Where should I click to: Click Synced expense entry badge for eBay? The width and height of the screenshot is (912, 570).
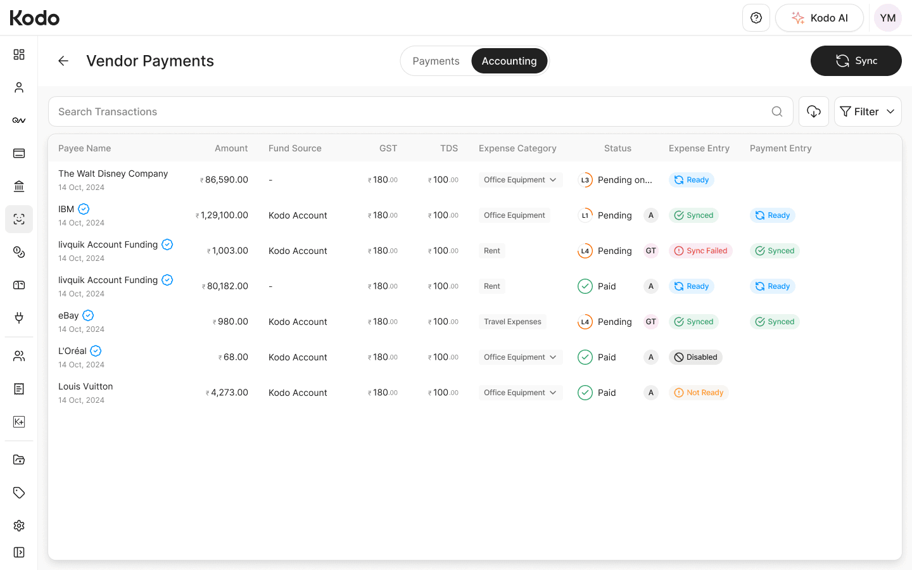pos(693,322)
